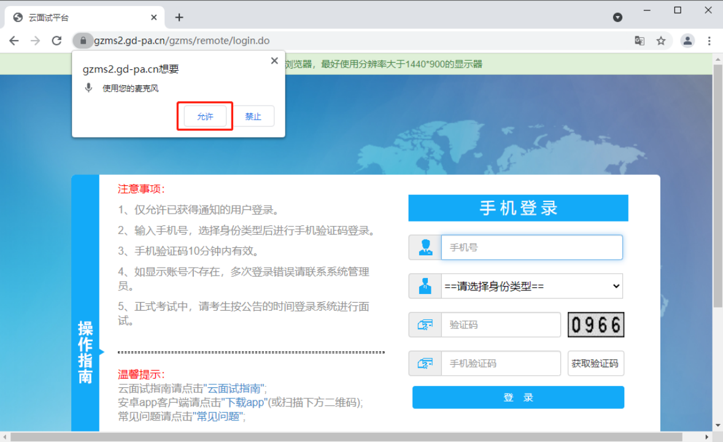Click the scroll right arrow
The height and width of the screenshot is (442, 723).
click(707, 437)
